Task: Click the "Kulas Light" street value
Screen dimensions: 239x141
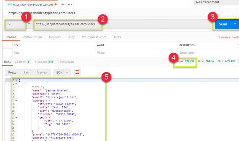Action: pos(65,104)
